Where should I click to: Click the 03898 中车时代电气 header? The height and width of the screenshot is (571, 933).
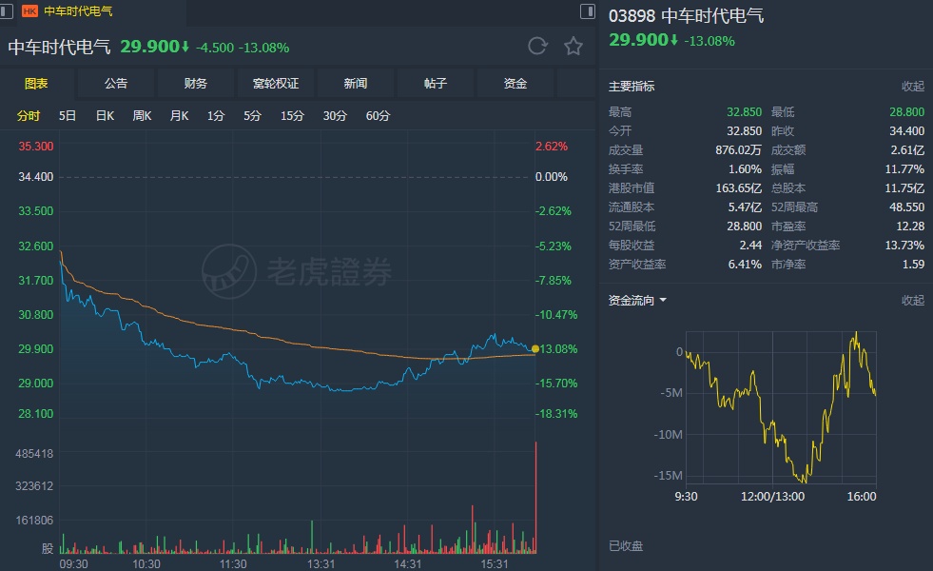[686, 15]
